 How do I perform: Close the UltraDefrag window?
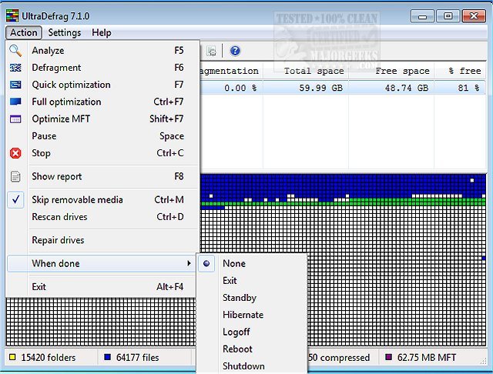(x=474, y=16)
